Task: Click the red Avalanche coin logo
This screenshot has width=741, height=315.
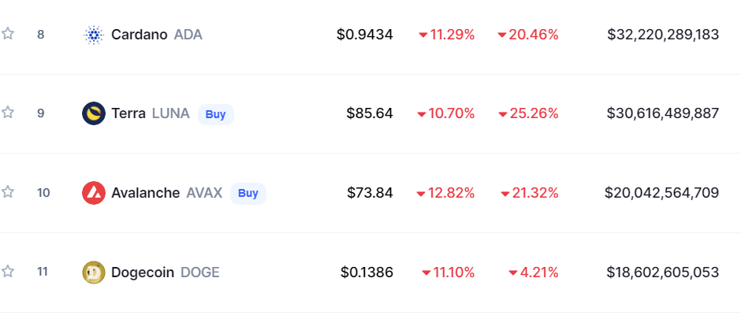Action: point(94,193)
